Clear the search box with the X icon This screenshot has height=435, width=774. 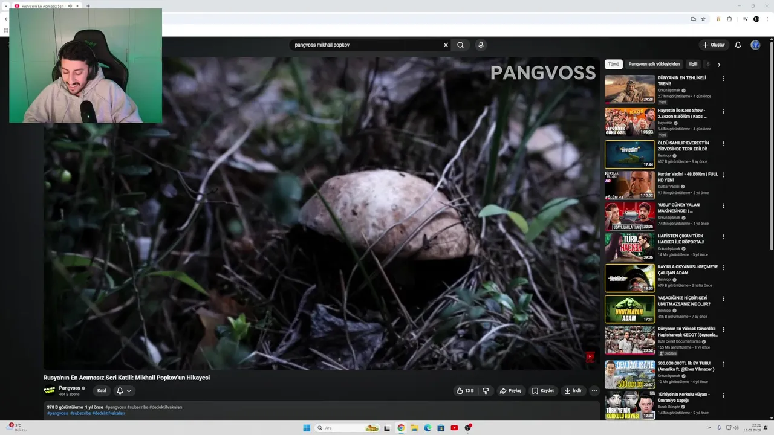pyautogui.click(x=446, y=45)
